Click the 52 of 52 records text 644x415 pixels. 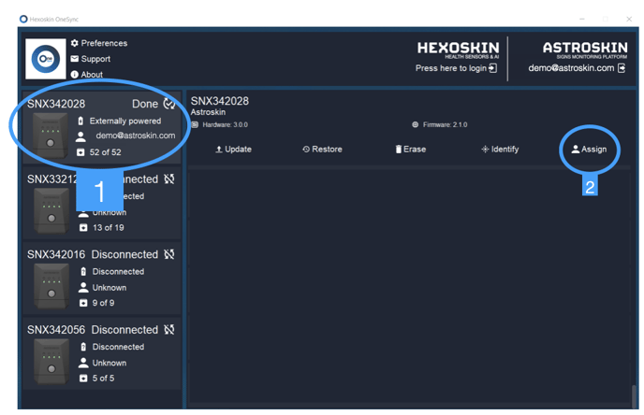click(105, 152)
